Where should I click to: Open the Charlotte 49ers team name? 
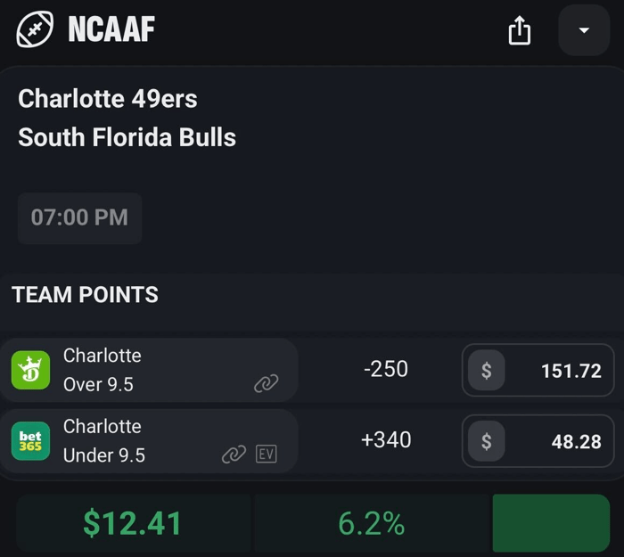pyautogui.click(x=107, y=98)
